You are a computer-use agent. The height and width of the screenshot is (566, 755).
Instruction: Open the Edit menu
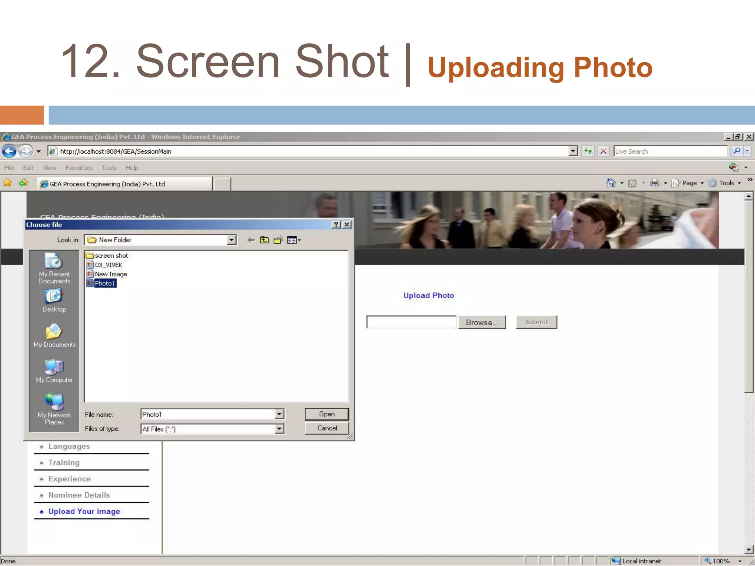click(x=28, y=168)
